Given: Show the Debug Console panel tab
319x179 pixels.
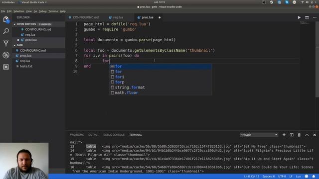Looking at the screenshot, I should tap(114, 135).
